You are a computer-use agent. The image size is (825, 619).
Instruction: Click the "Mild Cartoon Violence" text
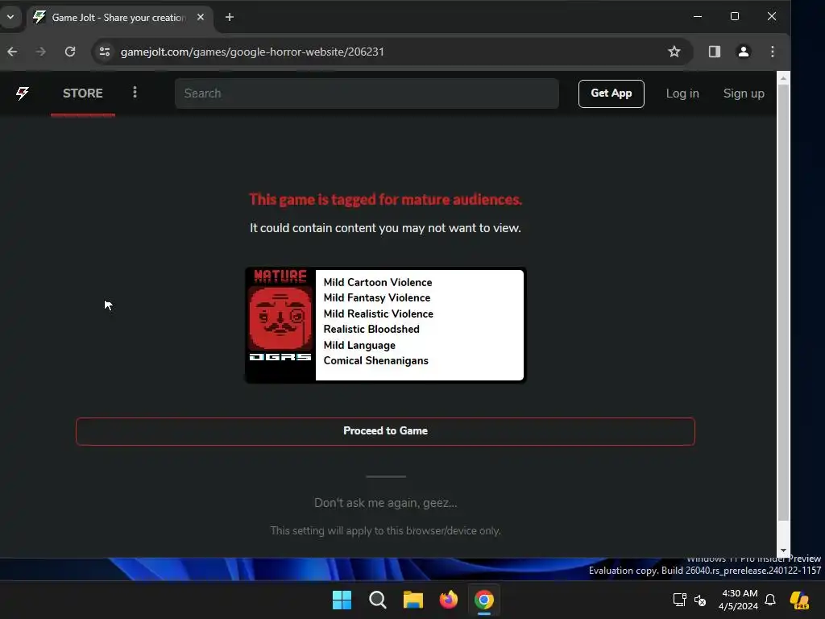[x=378, y=282]
